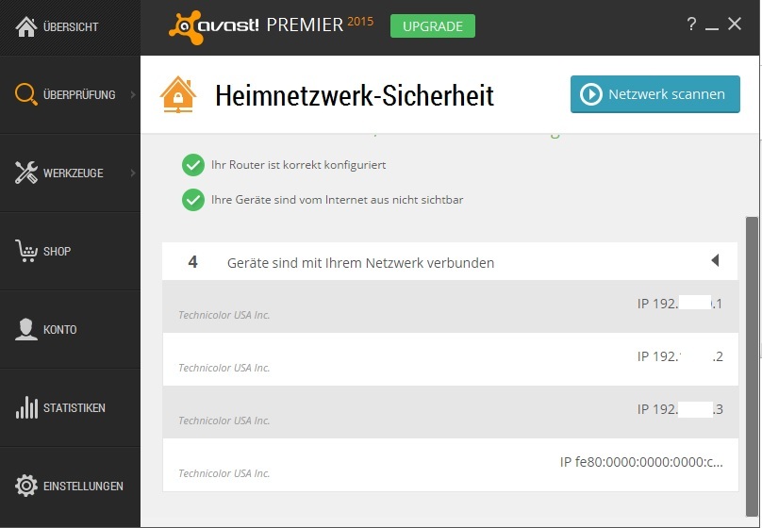Click 'Ihre Geräte sind vom Internet' status text

tap(338, 200)
